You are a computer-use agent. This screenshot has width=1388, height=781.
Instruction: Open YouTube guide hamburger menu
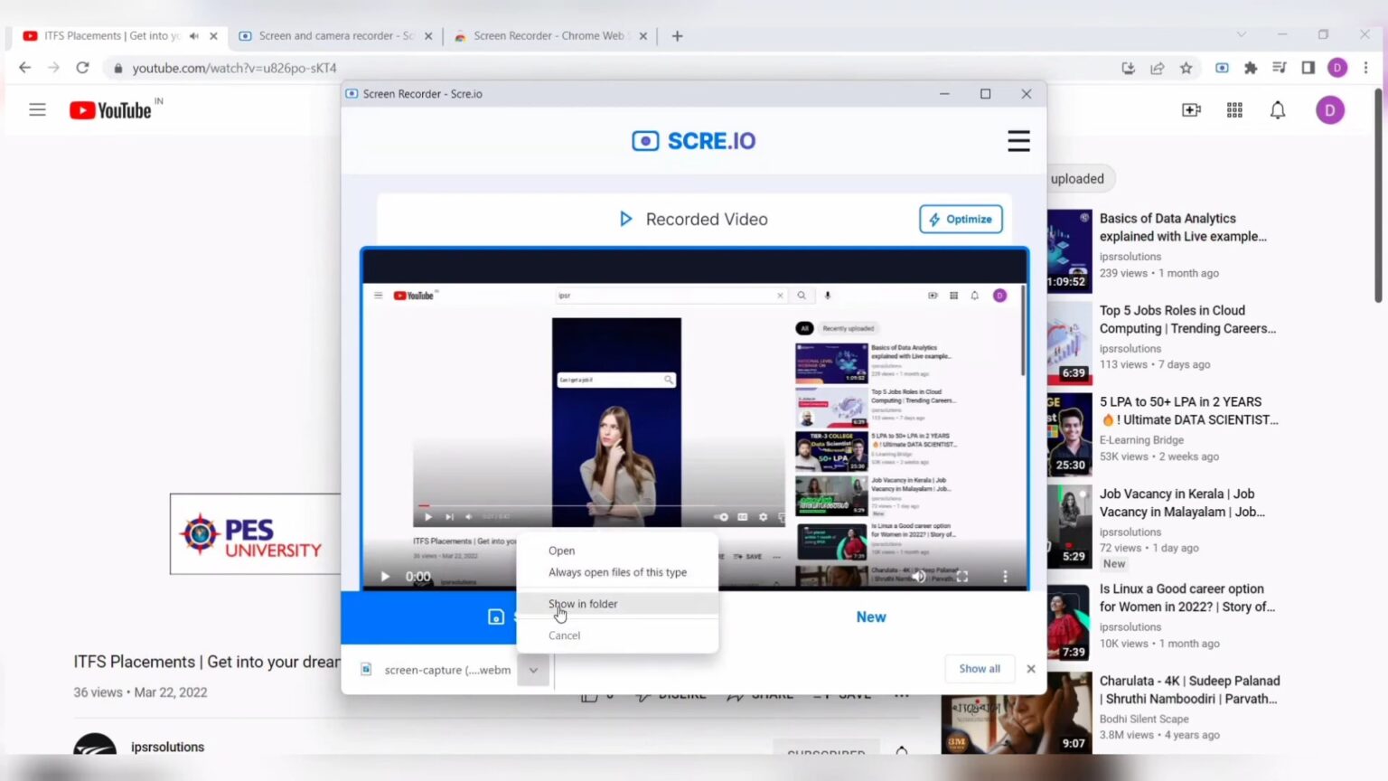(37, 110)
